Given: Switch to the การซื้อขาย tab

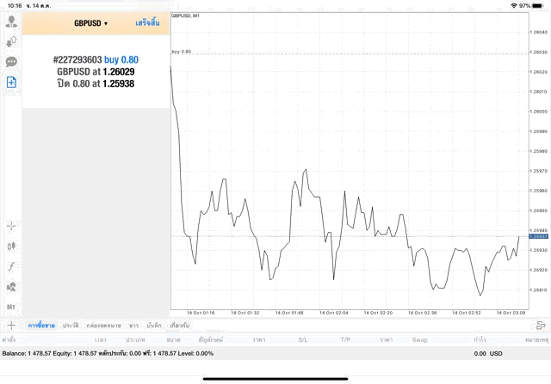Looking at the screenshot, I should click(41, 326).
